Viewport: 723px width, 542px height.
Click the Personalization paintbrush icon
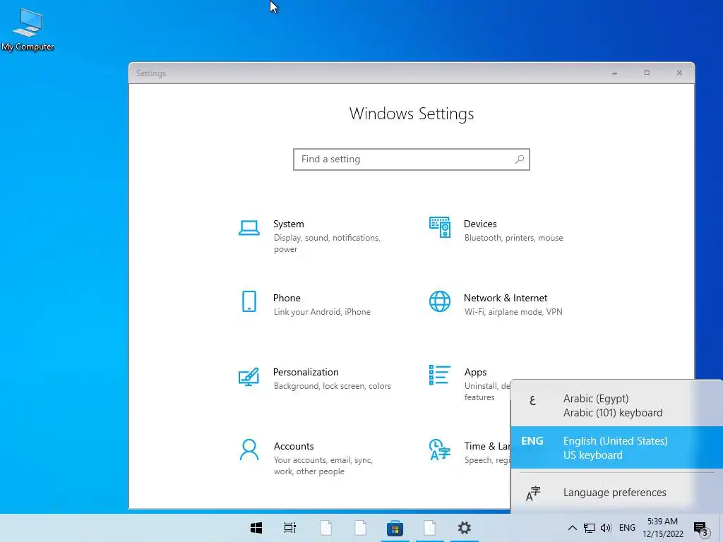[249, 376]
